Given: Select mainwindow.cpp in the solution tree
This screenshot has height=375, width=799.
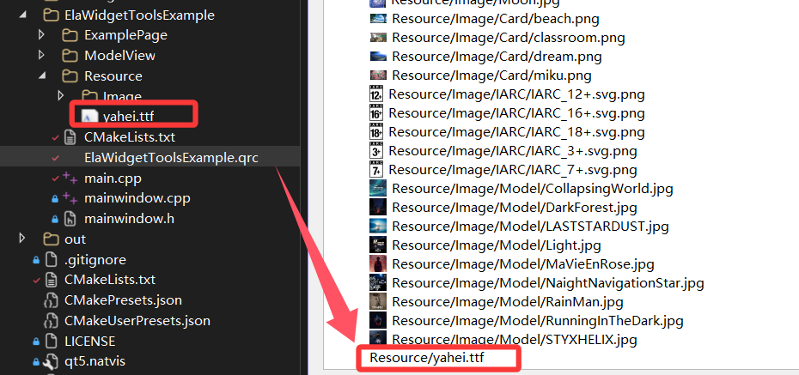Looking at the screenshot, I should 137,198.
